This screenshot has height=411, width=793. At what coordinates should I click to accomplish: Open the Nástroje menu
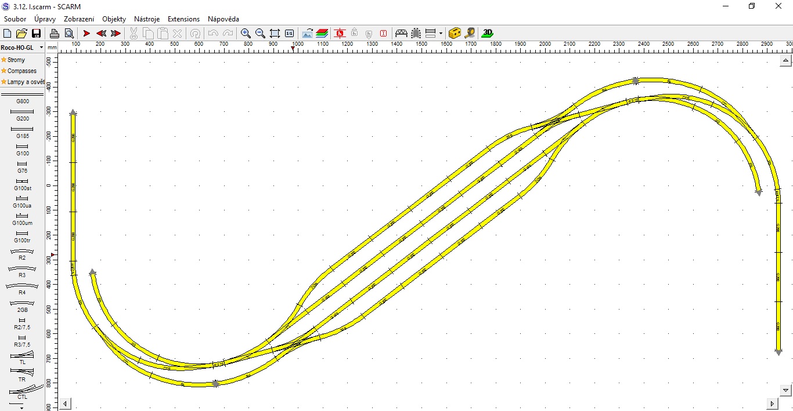147,19
